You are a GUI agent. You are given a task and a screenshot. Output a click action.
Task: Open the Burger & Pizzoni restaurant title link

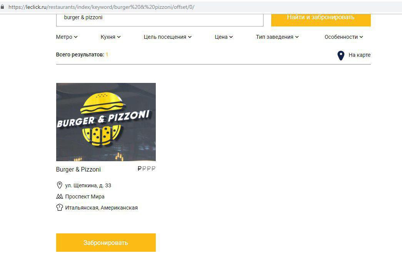[78, 169]
